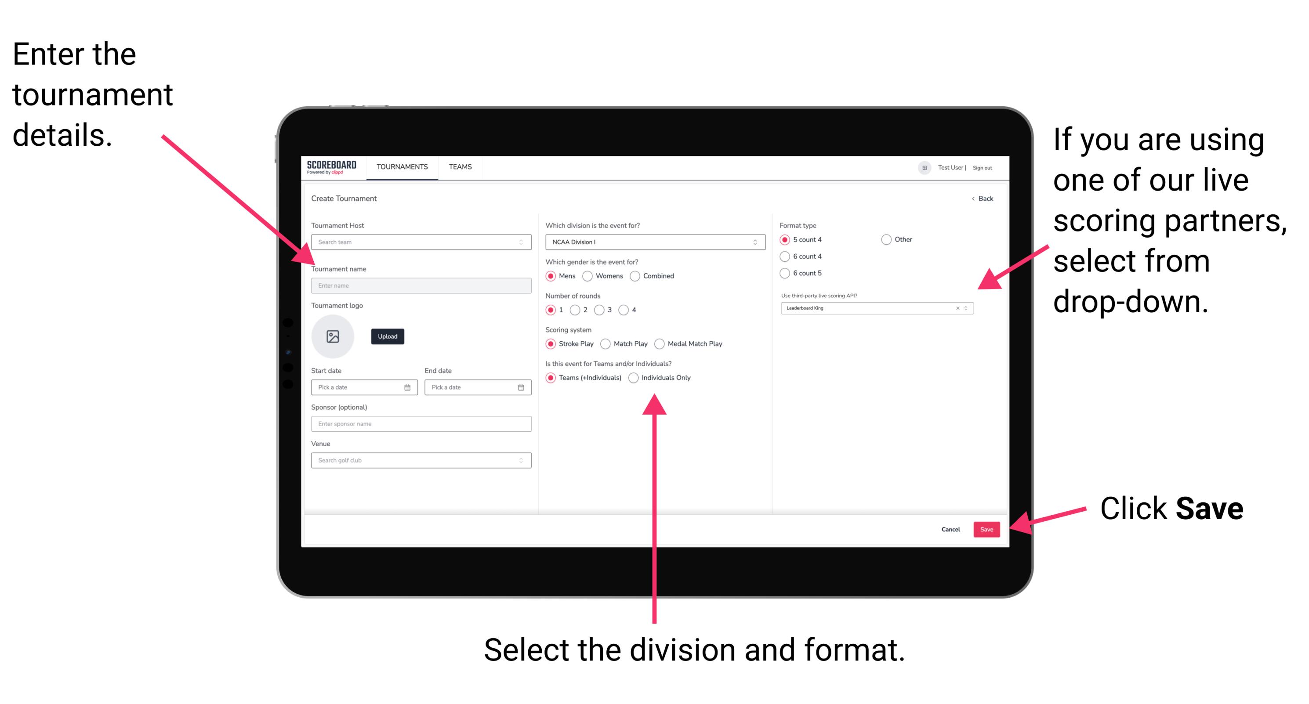Click the Tournament name input field
Viewport: 1309px width, 704px height.
pos(420,285)
